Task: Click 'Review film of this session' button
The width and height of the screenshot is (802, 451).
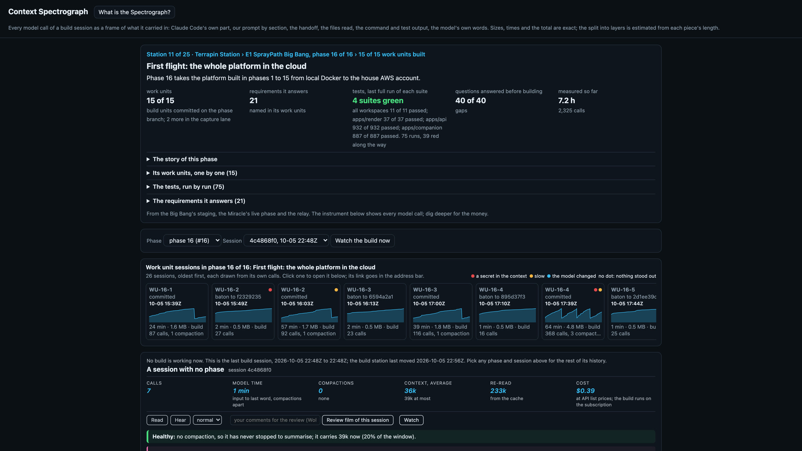Action: pyautogui.click(x=357, y=420)
